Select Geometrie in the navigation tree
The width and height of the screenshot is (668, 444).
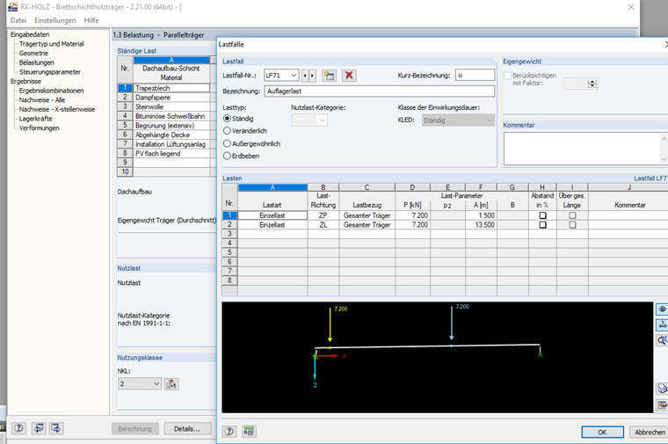33,54
